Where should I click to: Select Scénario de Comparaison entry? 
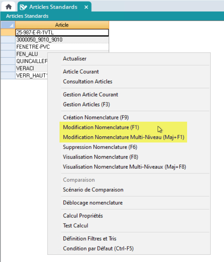point(93,190)
